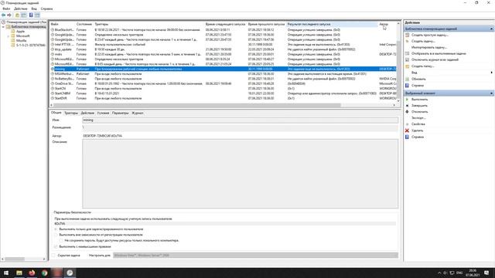Click the toolbar icon next to Back arrow pair's folder
Image resolution: width=495 pixels, height=278 pixels.
point(24,15)
